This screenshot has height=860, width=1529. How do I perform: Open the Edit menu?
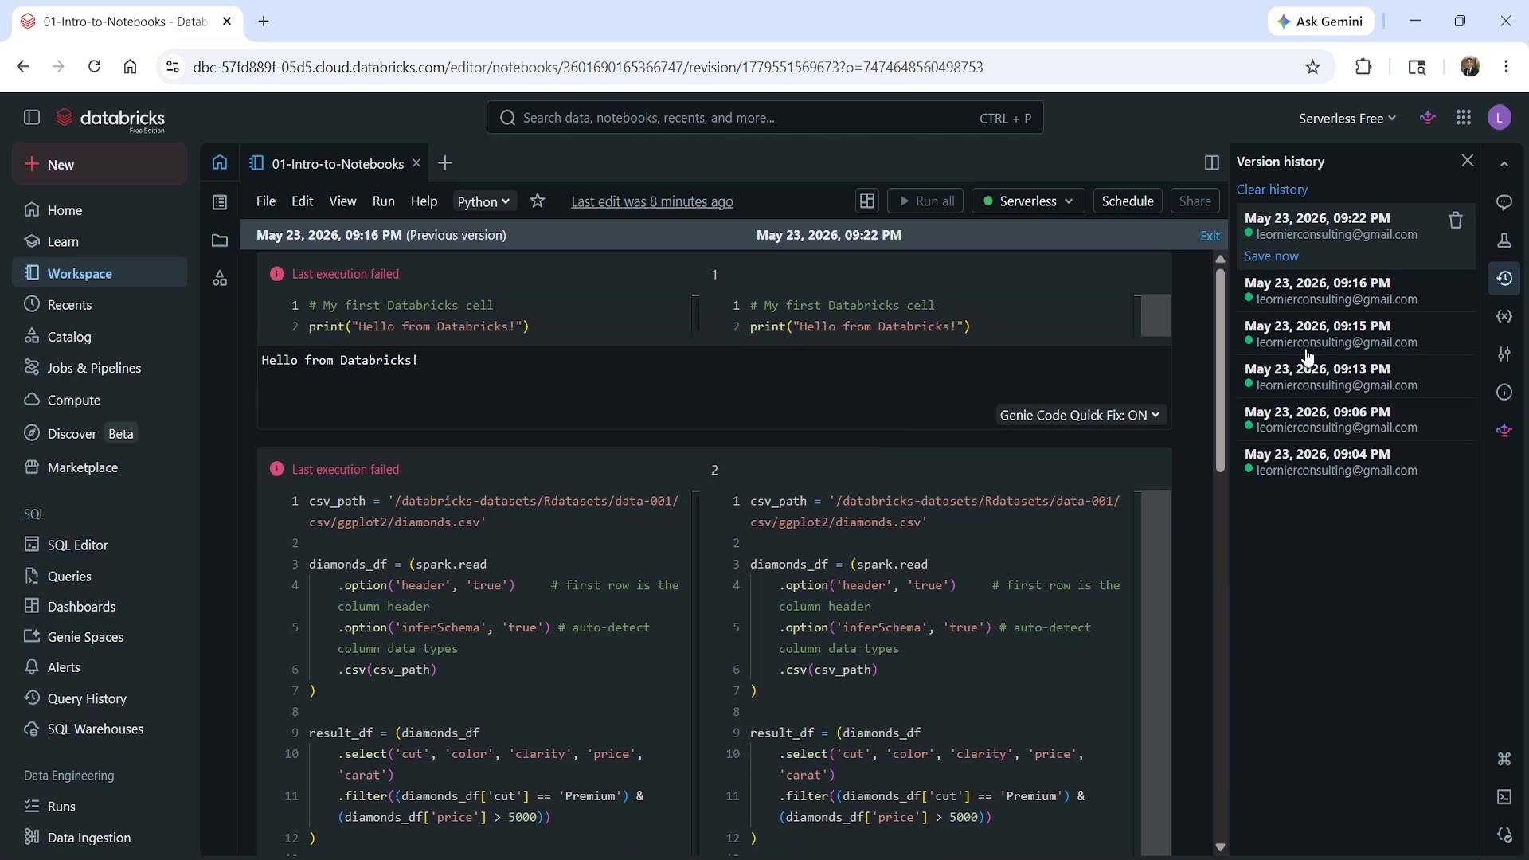point(303,201)
